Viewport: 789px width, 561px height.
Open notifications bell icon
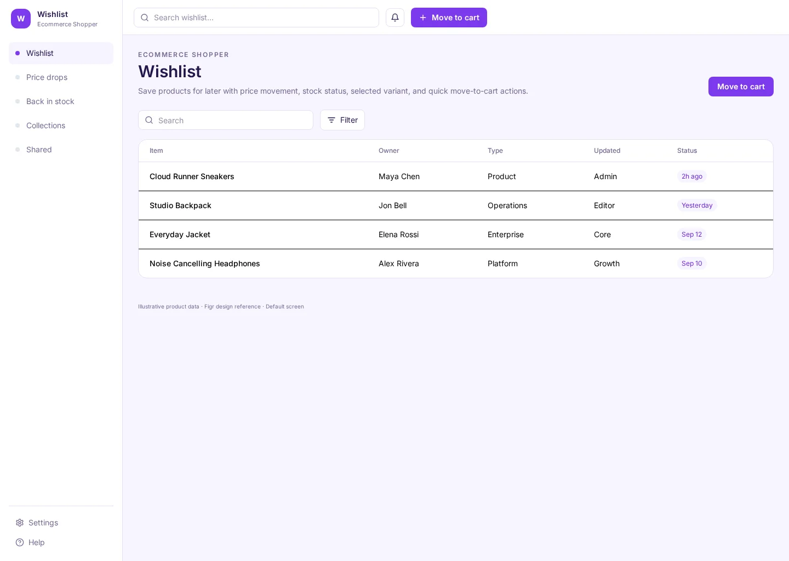point(395,18)
